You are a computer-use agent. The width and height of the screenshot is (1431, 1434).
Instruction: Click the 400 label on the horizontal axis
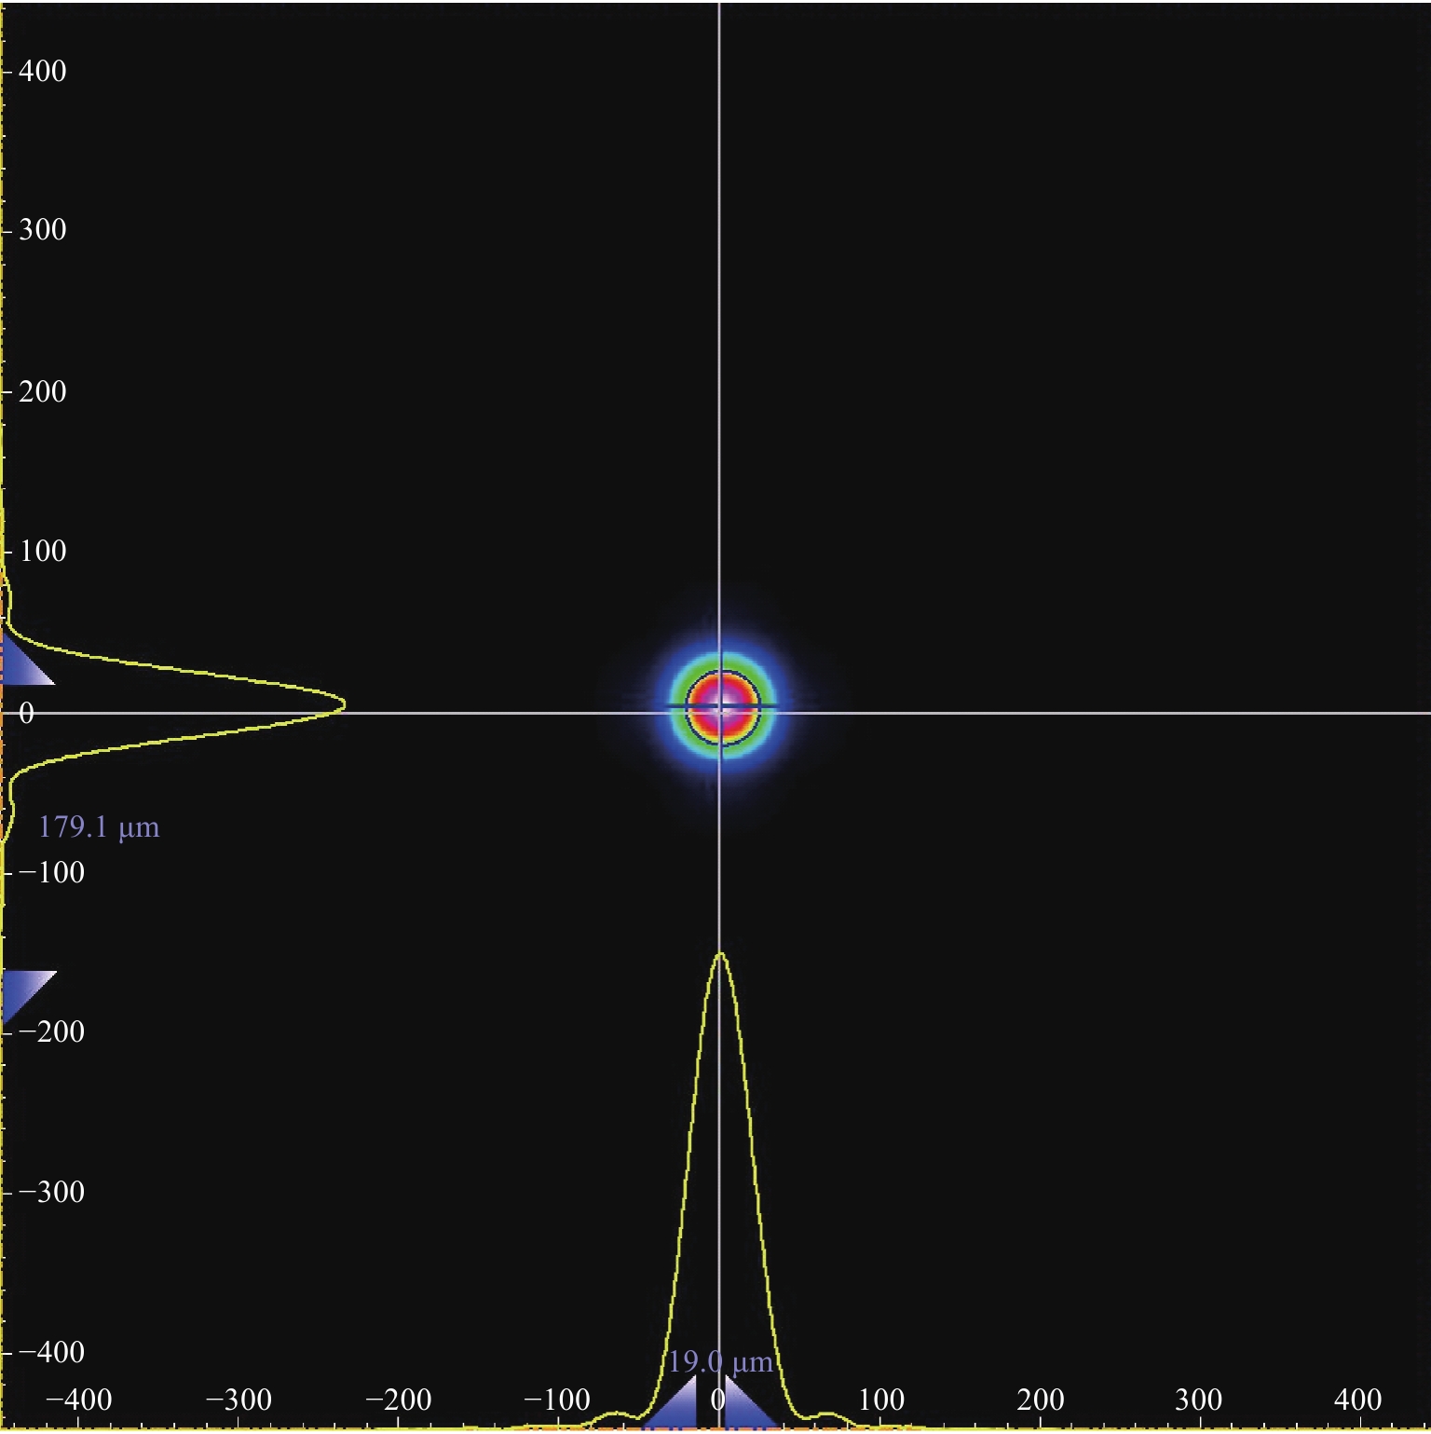tap(1357, 1400)
